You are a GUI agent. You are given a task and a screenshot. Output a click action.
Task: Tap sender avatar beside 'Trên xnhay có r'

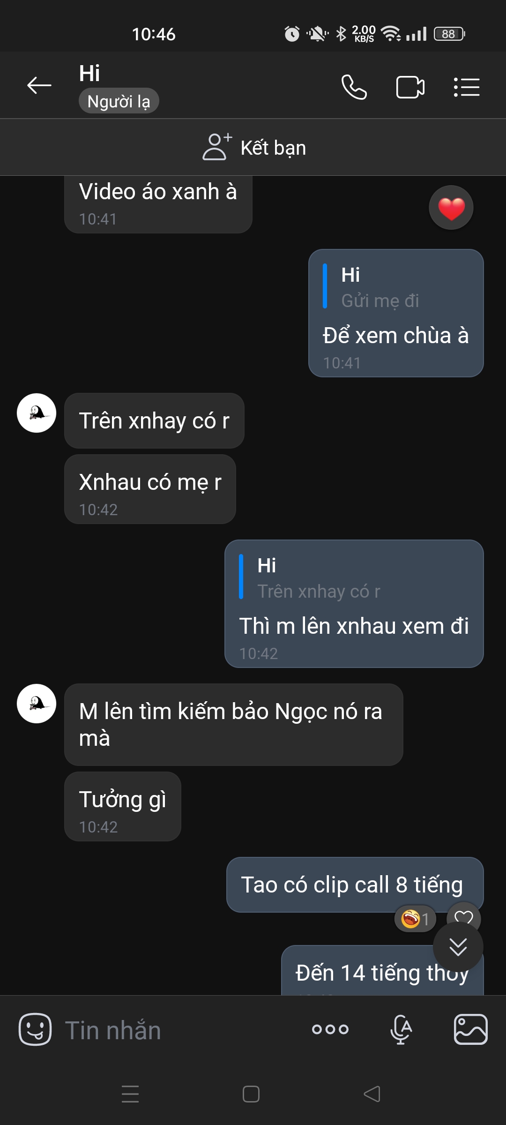(x=37, y=413)
